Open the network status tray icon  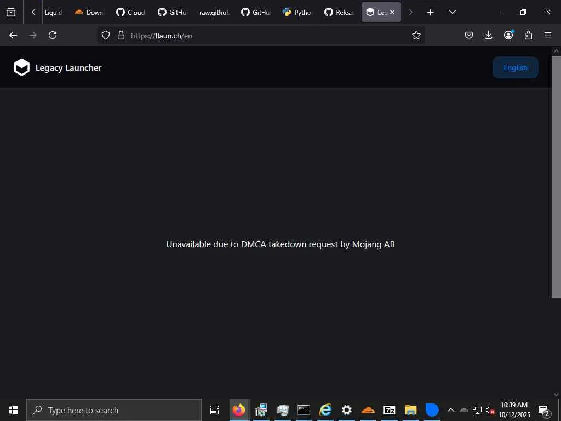coord(477,410)
